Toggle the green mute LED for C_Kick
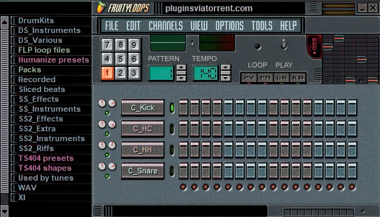The image size is (380, 217). (x=107, y=113)
